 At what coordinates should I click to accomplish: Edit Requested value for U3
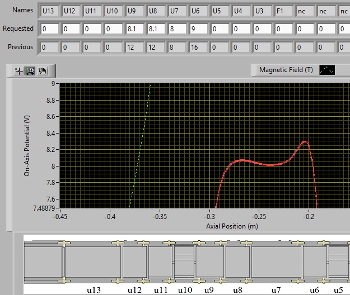[x=263, y=29]
